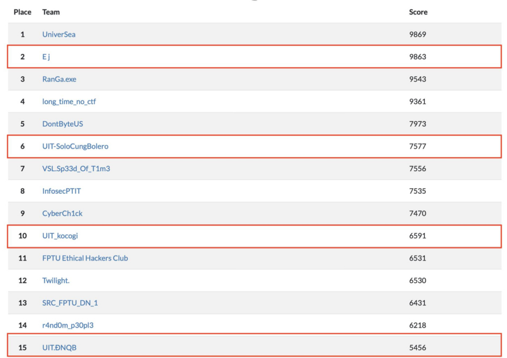Viewport: 507px width, 358px height.
Task: Click the FPTU Ethical Hackers Club link
Action: coord(85,258)
